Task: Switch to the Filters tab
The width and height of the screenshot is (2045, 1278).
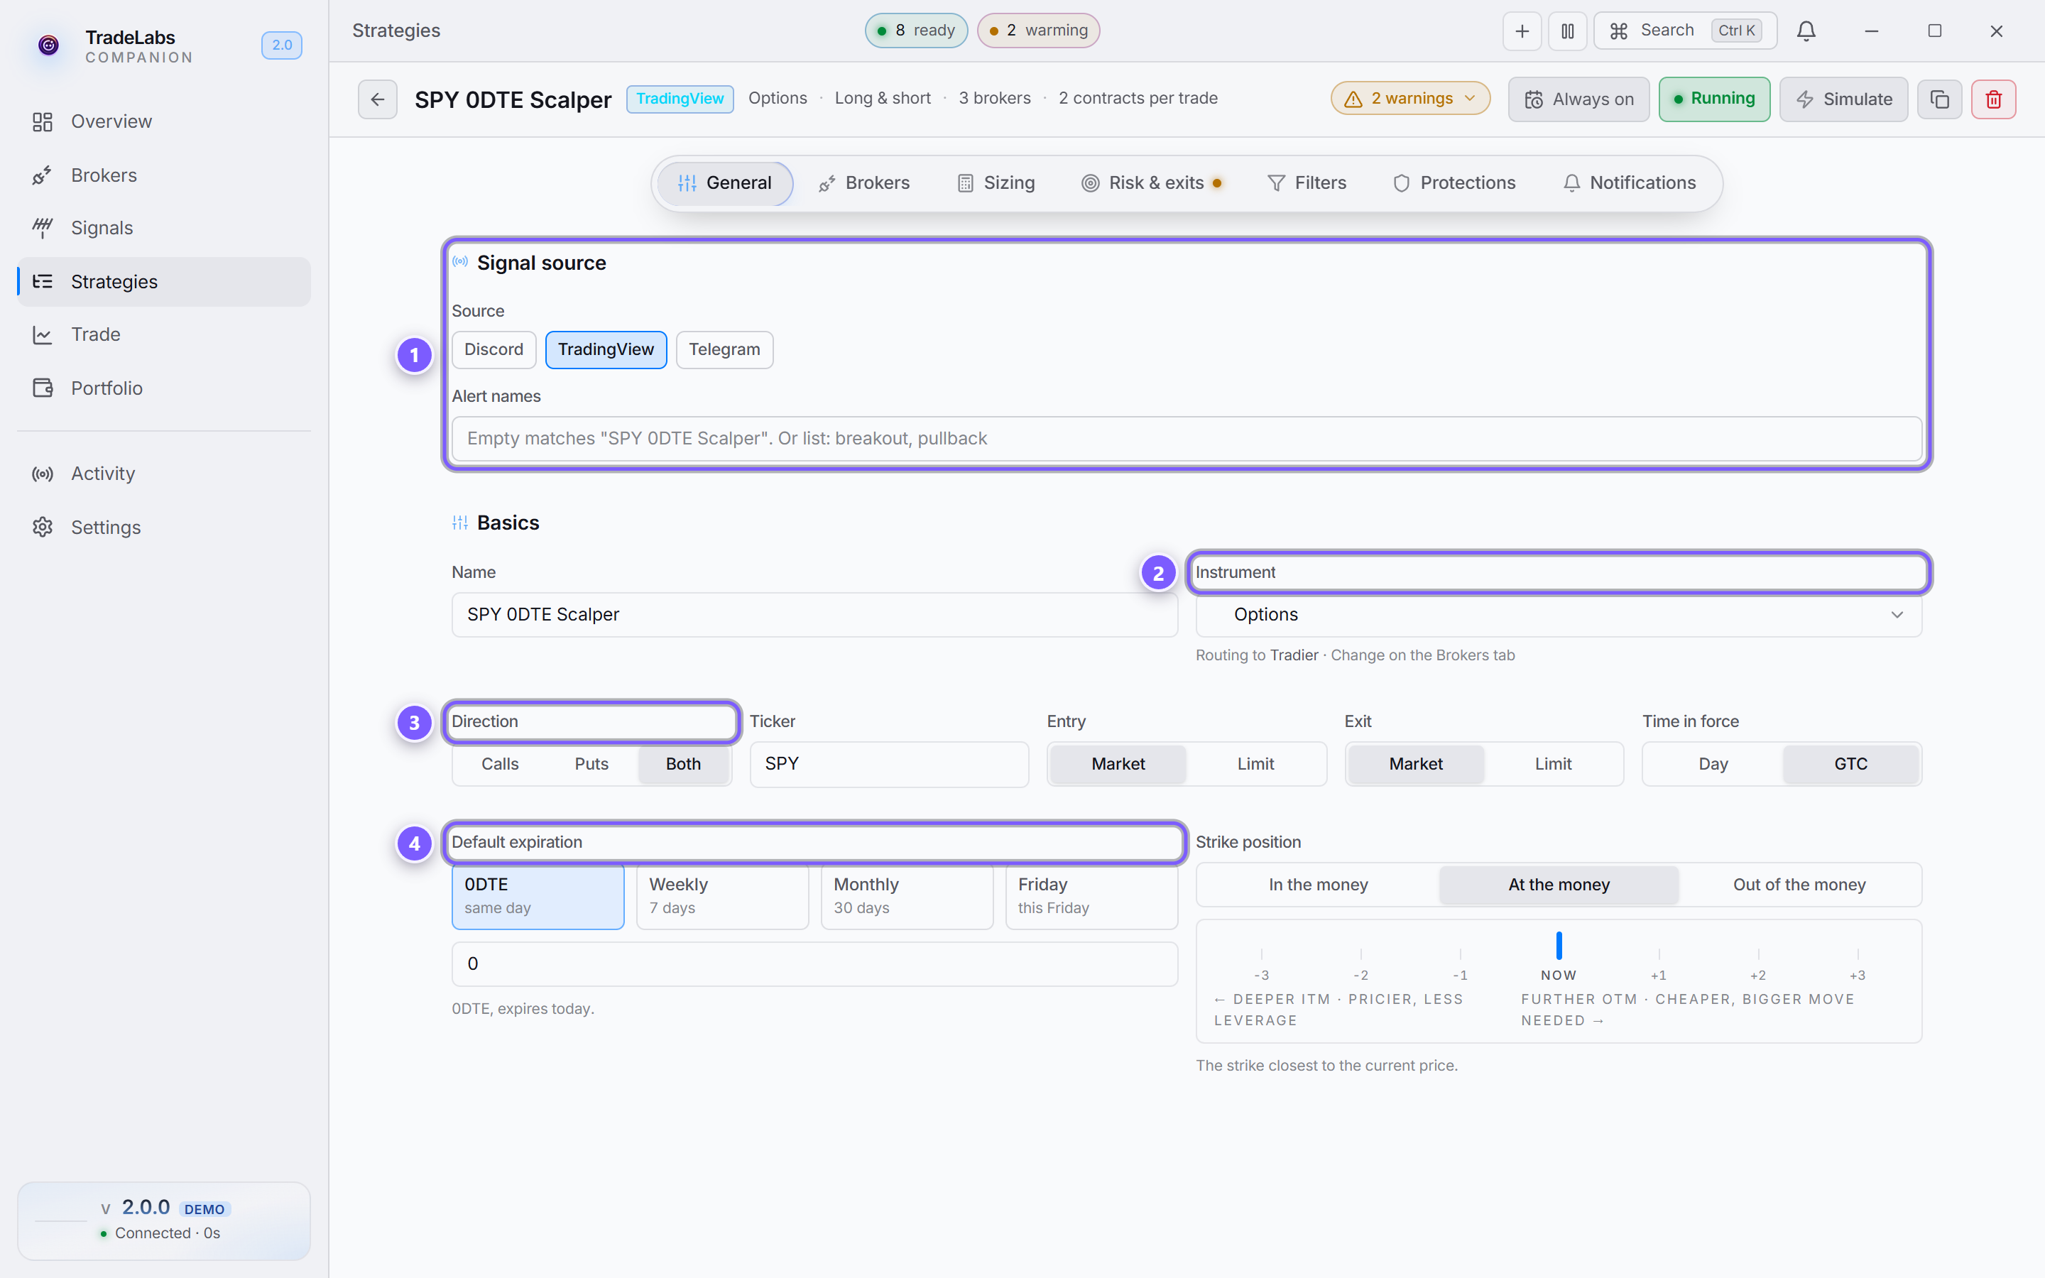Action: click(x=1307, y=182)
